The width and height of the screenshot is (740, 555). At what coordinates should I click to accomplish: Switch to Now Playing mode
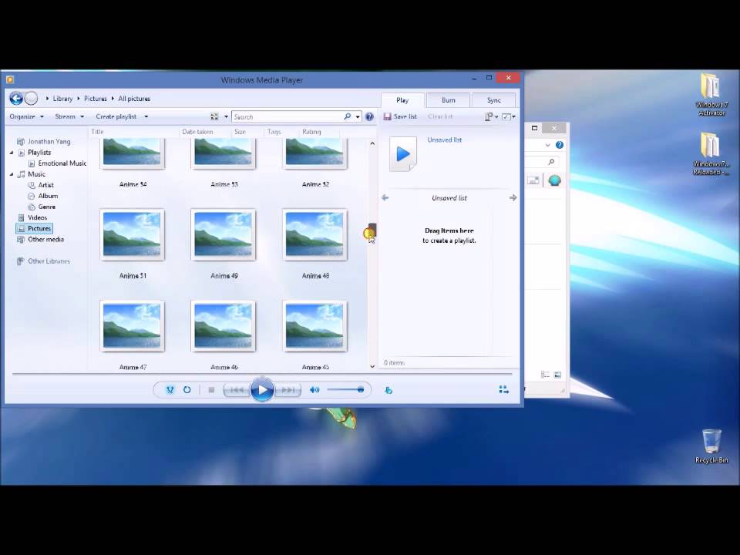point(504,389)
